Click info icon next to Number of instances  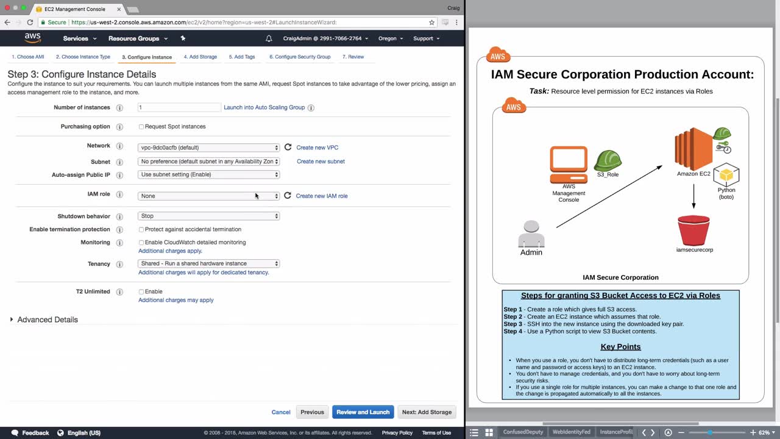(x=119, y=108)
